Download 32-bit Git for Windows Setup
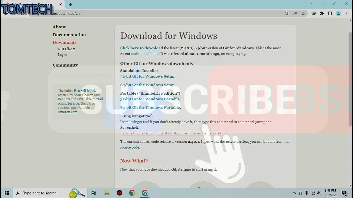Screen dimensions: 353x198 [147, 76]
